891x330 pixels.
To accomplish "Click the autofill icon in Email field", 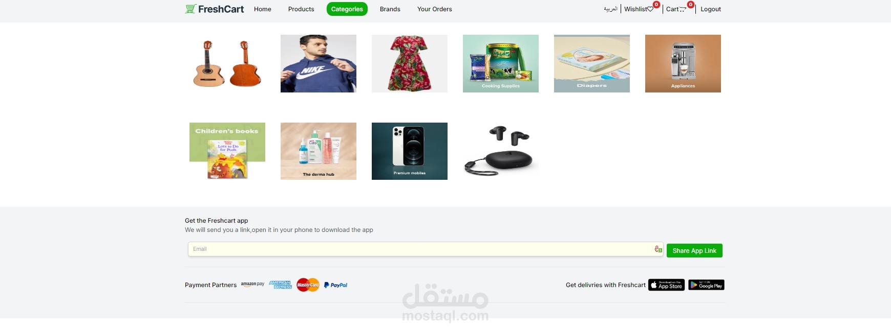I will coord(658,249).
